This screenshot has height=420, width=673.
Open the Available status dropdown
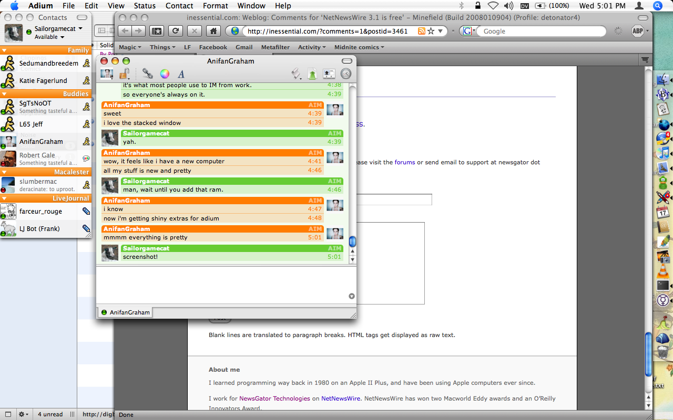click(49, 37)
